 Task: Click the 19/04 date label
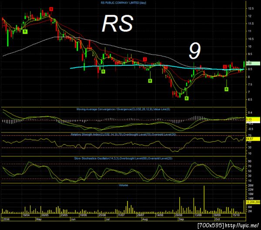click(26, 215)
